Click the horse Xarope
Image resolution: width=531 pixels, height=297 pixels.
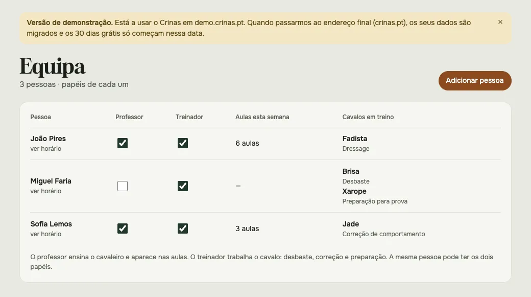tap(354, 191)
